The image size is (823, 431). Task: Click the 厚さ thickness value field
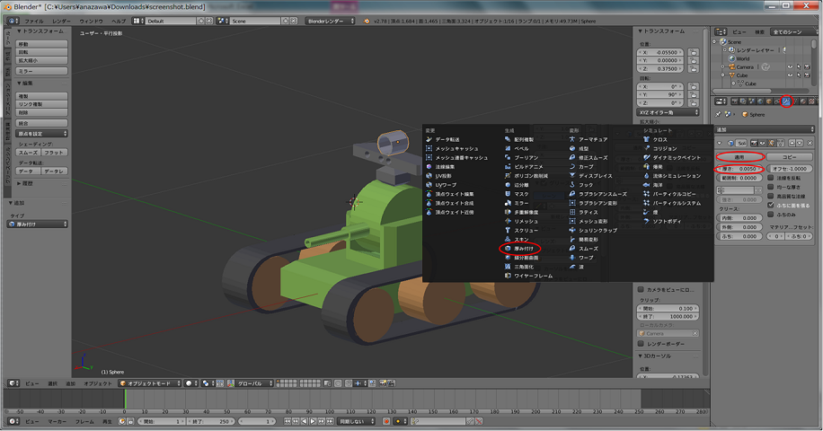740,168
